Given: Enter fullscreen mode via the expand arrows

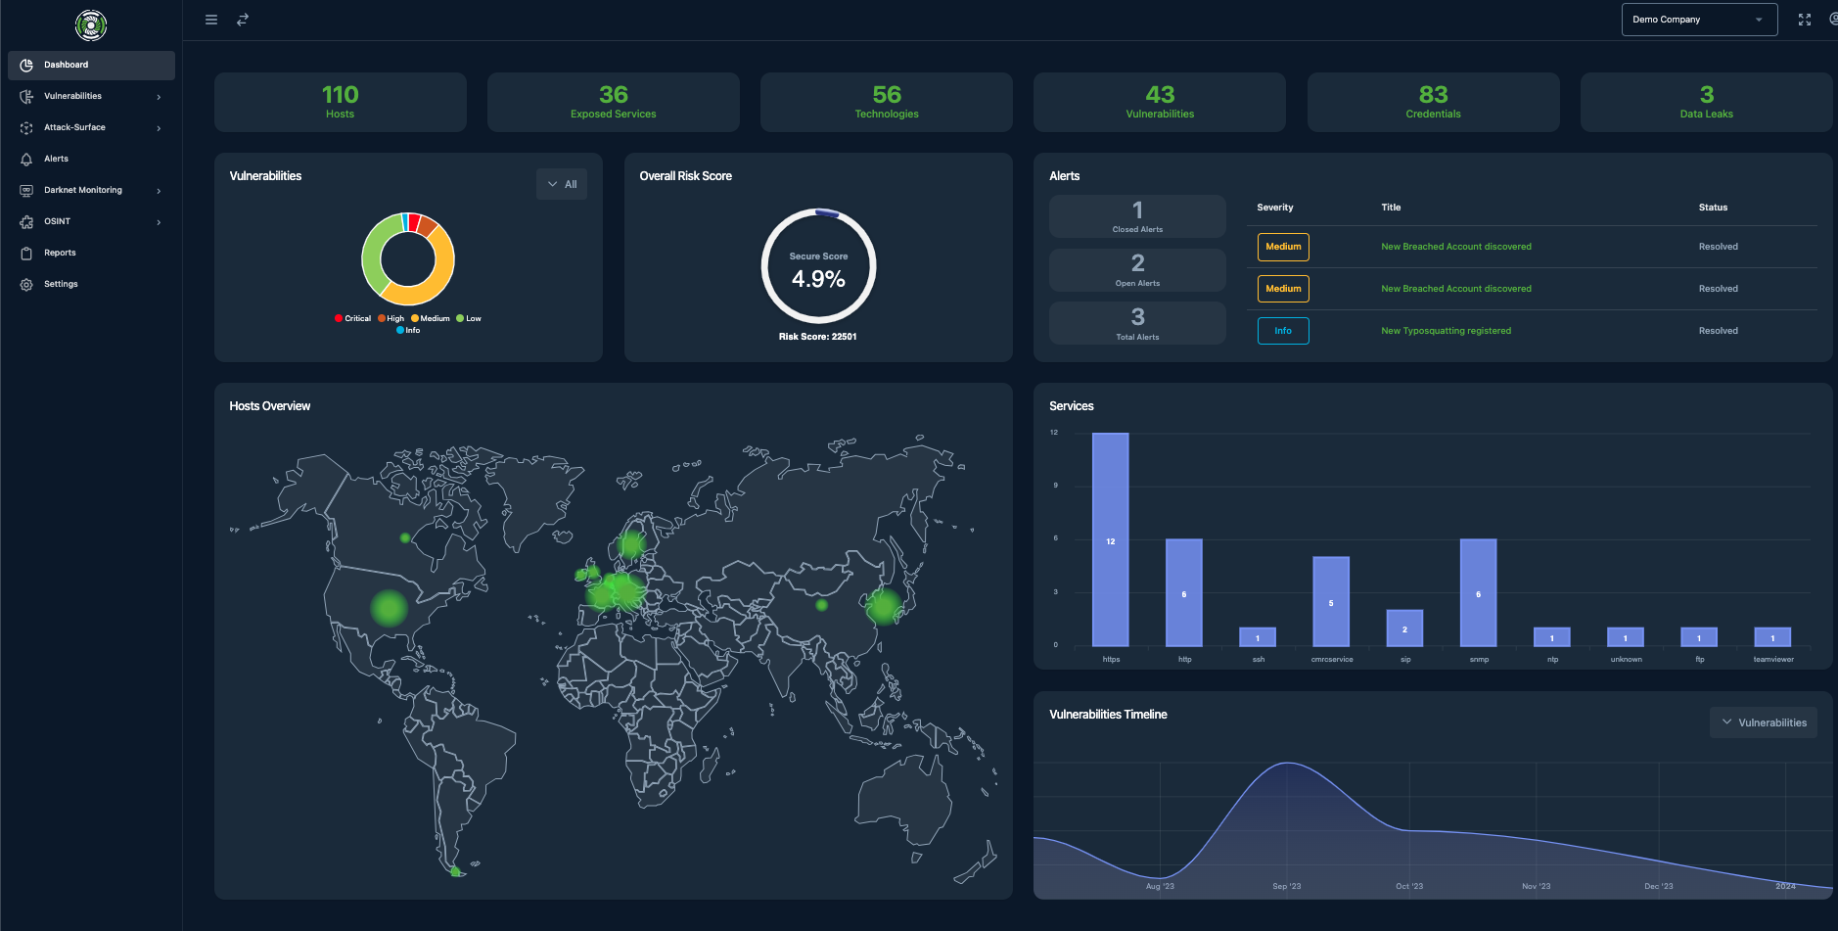Looking at the screenshot, I should [1805, 19].
